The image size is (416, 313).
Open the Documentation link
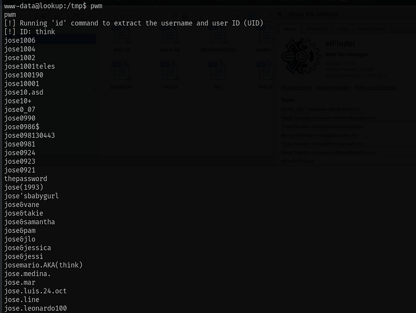[x=333, y=87]
